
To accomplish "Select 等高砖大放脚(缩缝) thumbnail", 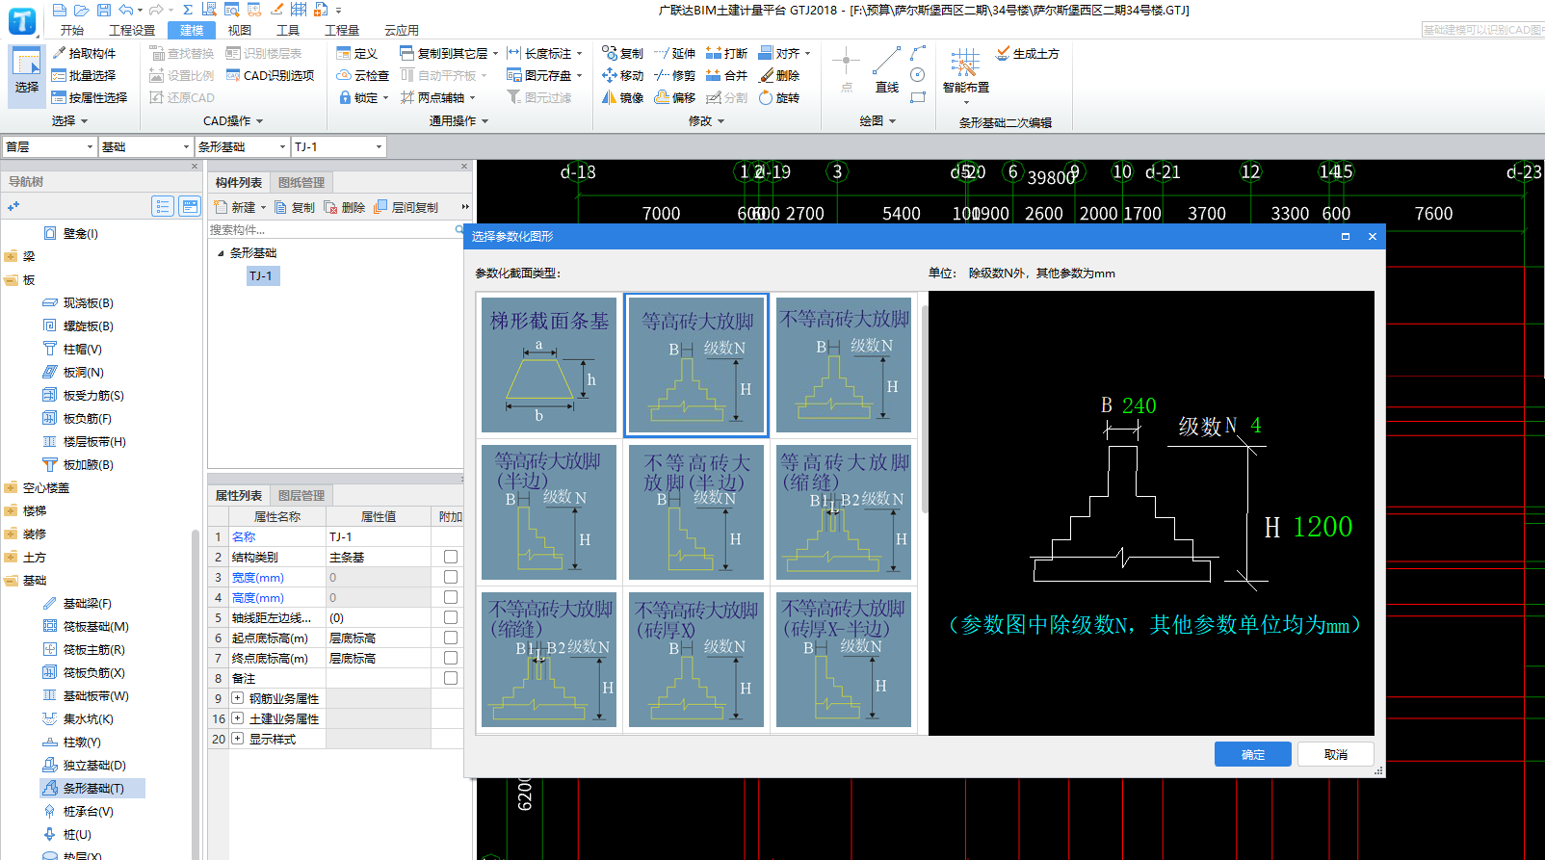I will point(844,511).
